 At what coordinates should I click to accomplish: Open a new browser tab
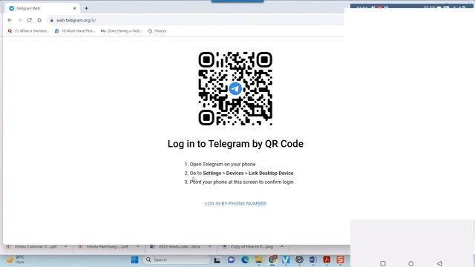point(86,8)
